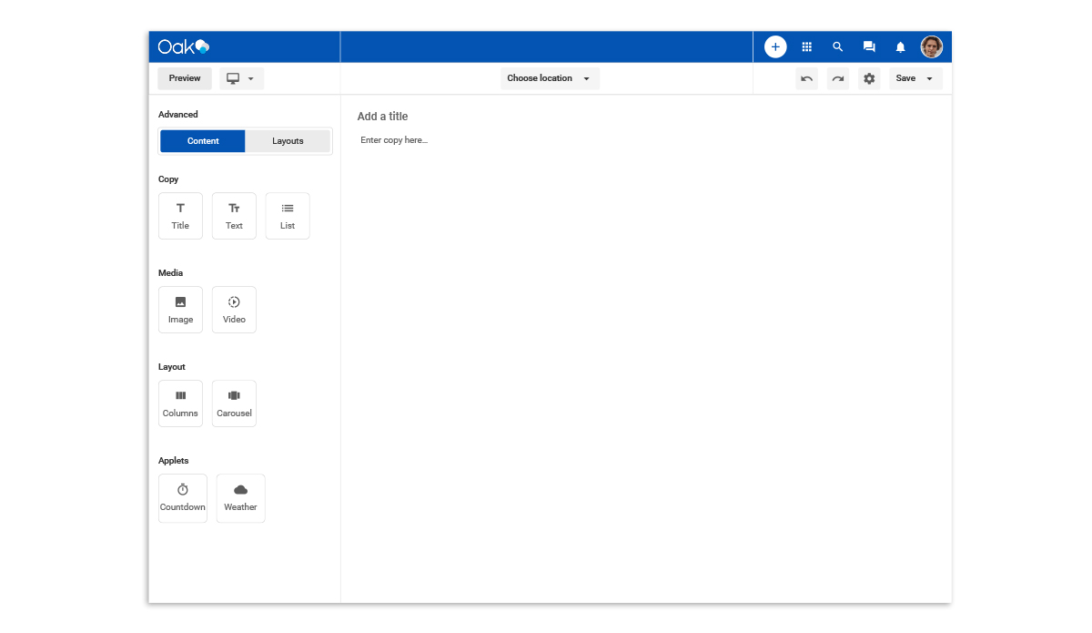The height and width of the screenshot is (633, 1092).
Task: Add a Title content block
Action: [180, 216]
